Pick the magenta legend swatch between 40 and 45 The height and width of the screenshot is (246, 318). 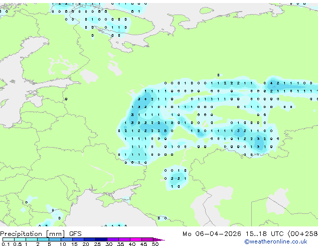pyautogui.click(x=136, y=239)
